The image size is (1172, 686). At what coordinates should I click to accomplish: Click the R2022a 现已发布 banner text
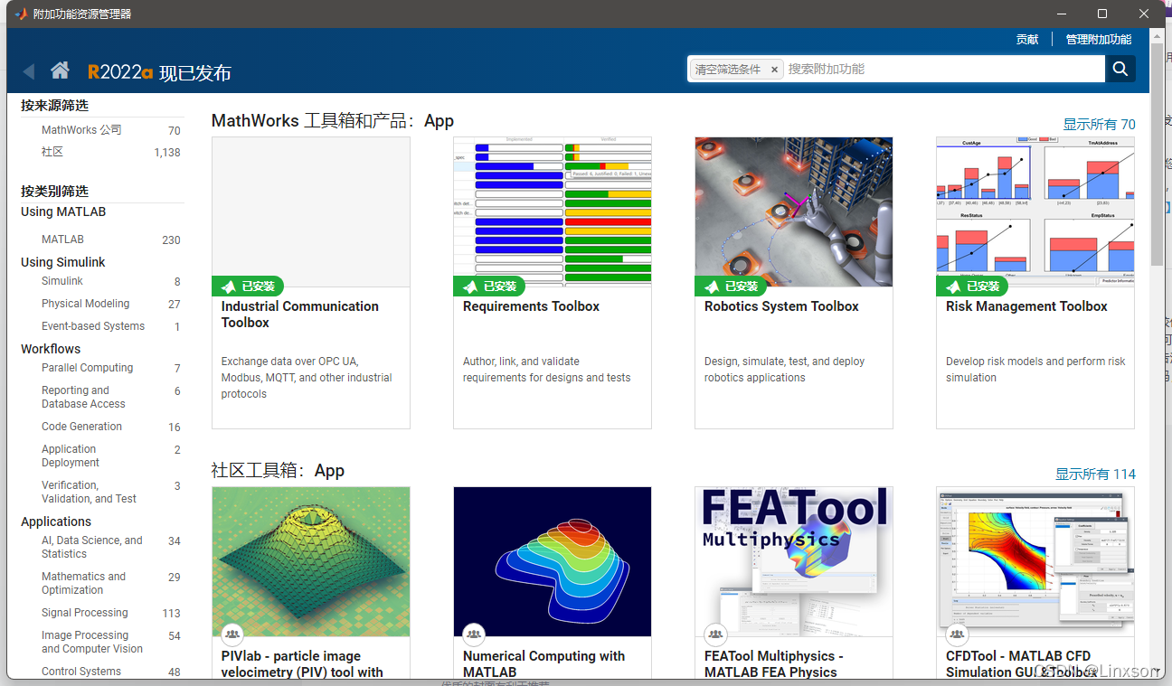159,72
